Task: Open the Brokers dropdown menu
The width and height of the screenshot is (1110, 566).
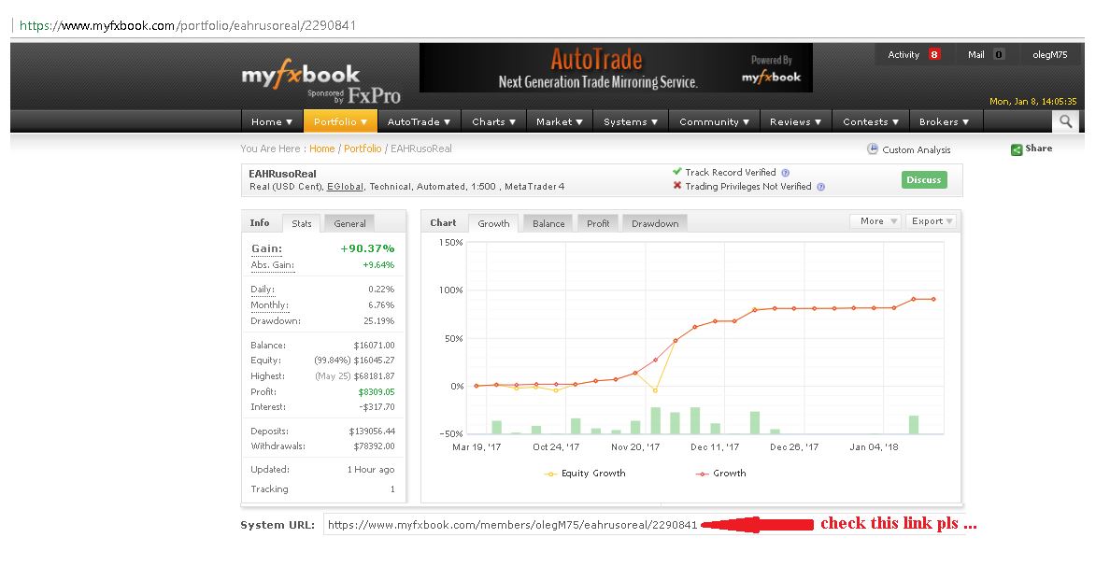Action: (945, 121)
